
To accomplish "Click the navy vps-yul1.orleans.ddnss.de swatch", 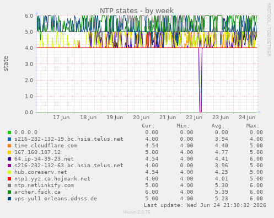I will [9, 199].
